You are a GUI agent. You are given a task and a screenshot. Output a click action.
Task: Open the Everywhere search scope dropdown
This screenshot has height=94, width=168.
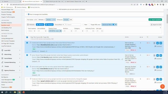tap(59, 25)
